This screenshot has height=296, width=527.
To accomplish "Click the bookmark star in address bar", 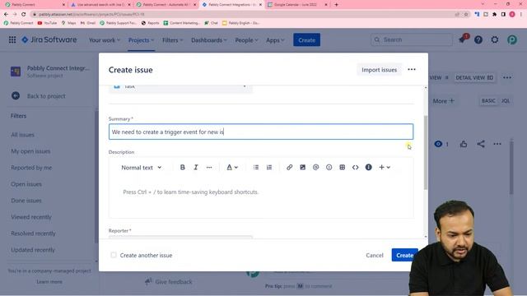I will click(466, 14).
